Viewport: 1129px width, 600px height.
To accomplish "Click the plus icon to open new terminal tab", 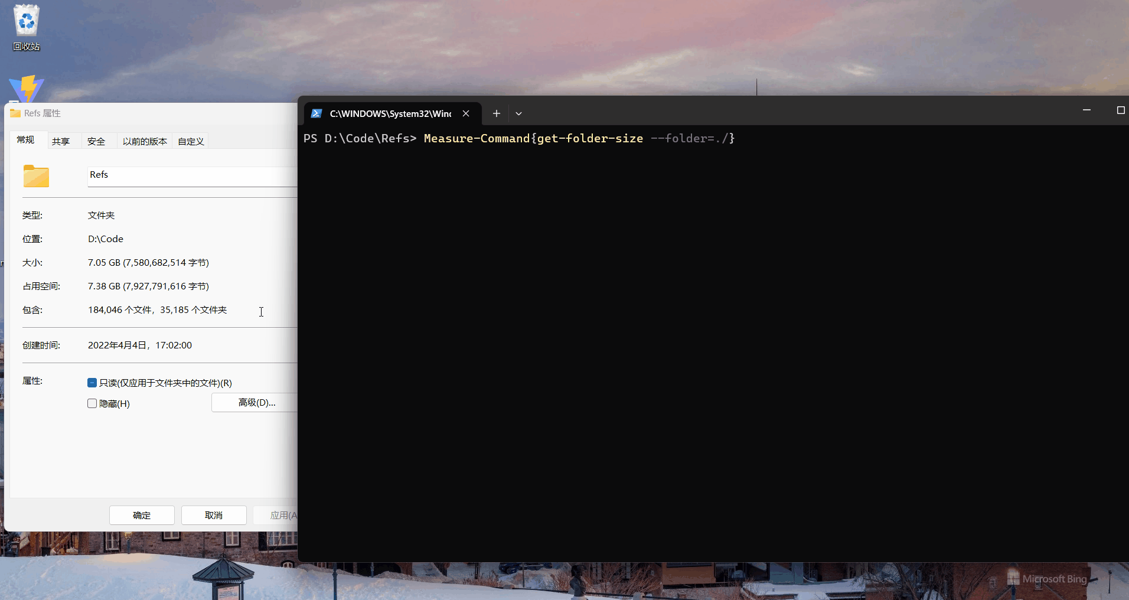I will tap(496, 113).
